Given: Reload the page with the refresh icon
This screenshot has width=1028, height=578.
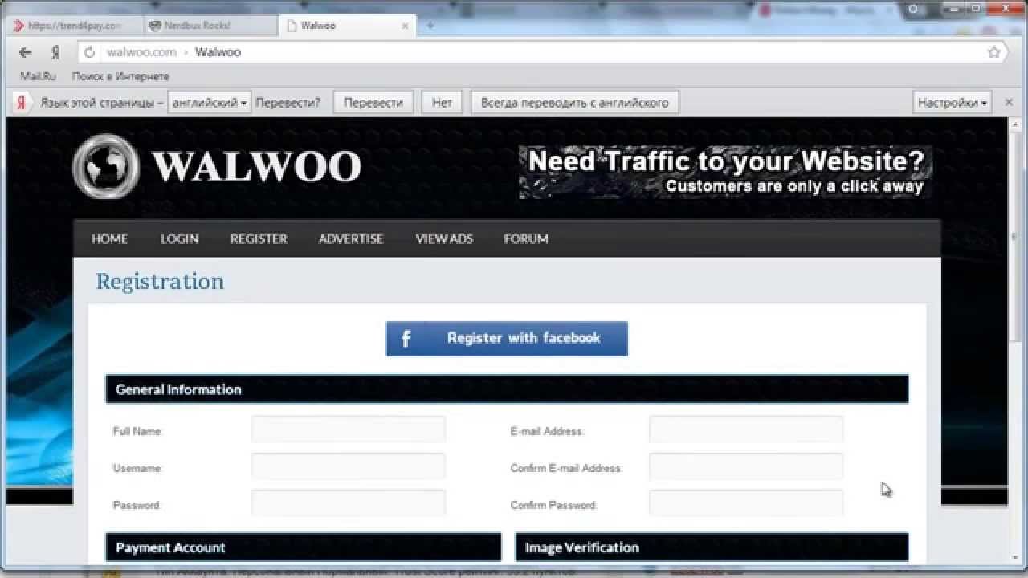Looking at the screenshot, I should pos(90,52).
